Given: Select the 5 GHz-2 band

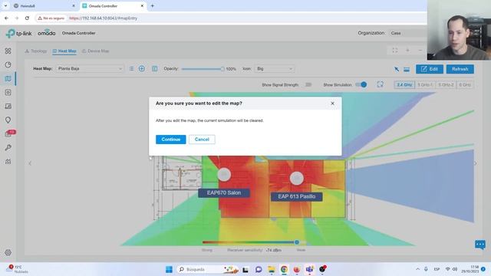Looking at the screenshot, I should (x=446, y=85).
